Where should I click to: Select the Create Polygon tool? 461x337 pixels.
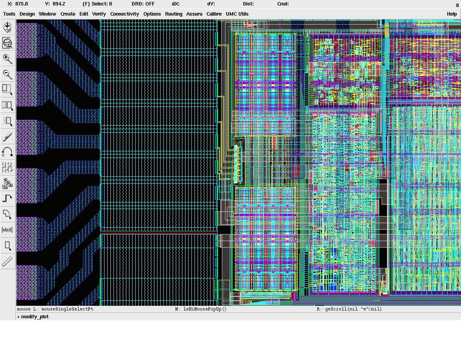click(x=7, y=214)
